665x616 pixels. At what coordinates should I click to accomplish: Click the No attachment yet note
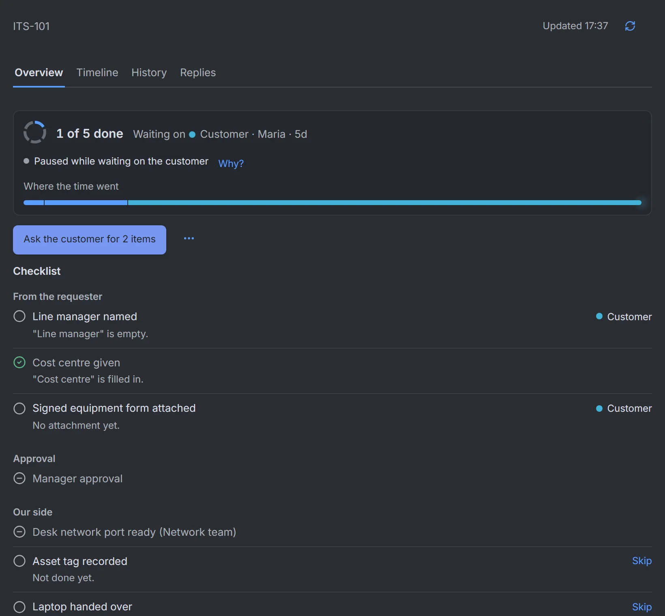pyautogui.click(x=76, y=426)
